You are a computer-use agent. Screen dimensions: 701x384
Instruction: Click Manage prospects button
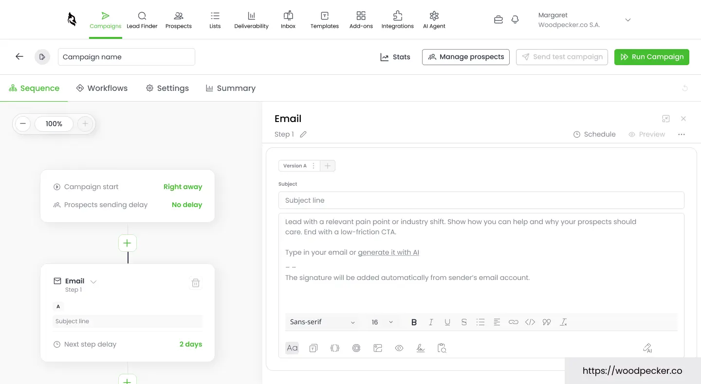[x=466, y=57]
